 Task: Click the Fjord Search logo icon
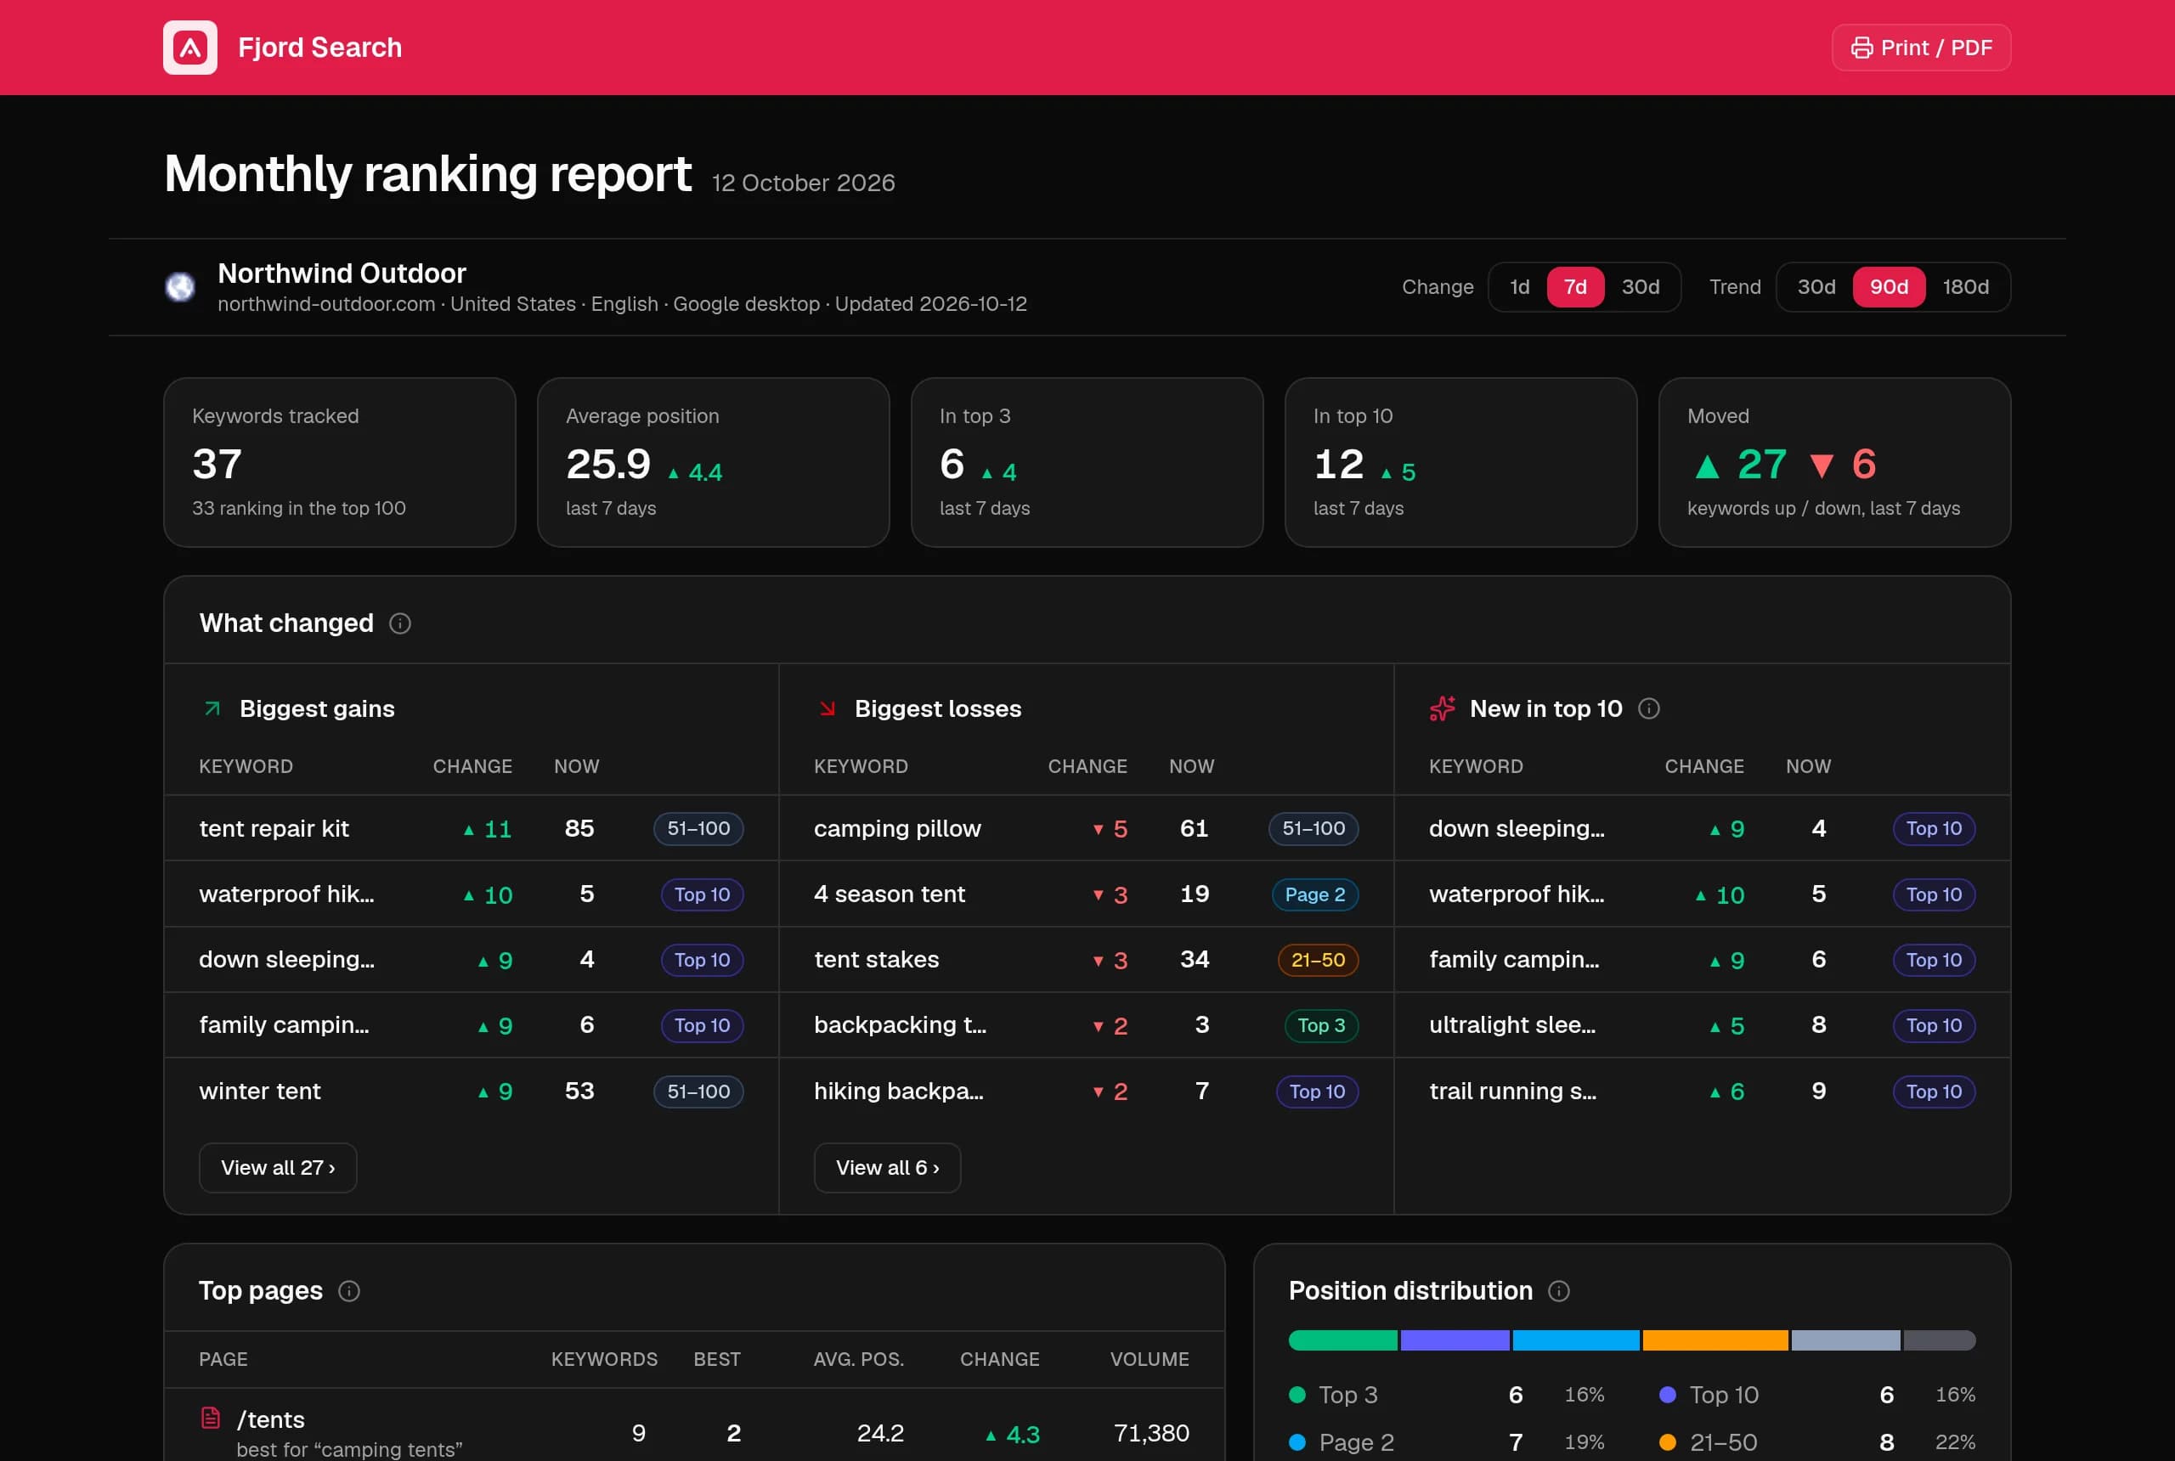click(x=190, y=48)
